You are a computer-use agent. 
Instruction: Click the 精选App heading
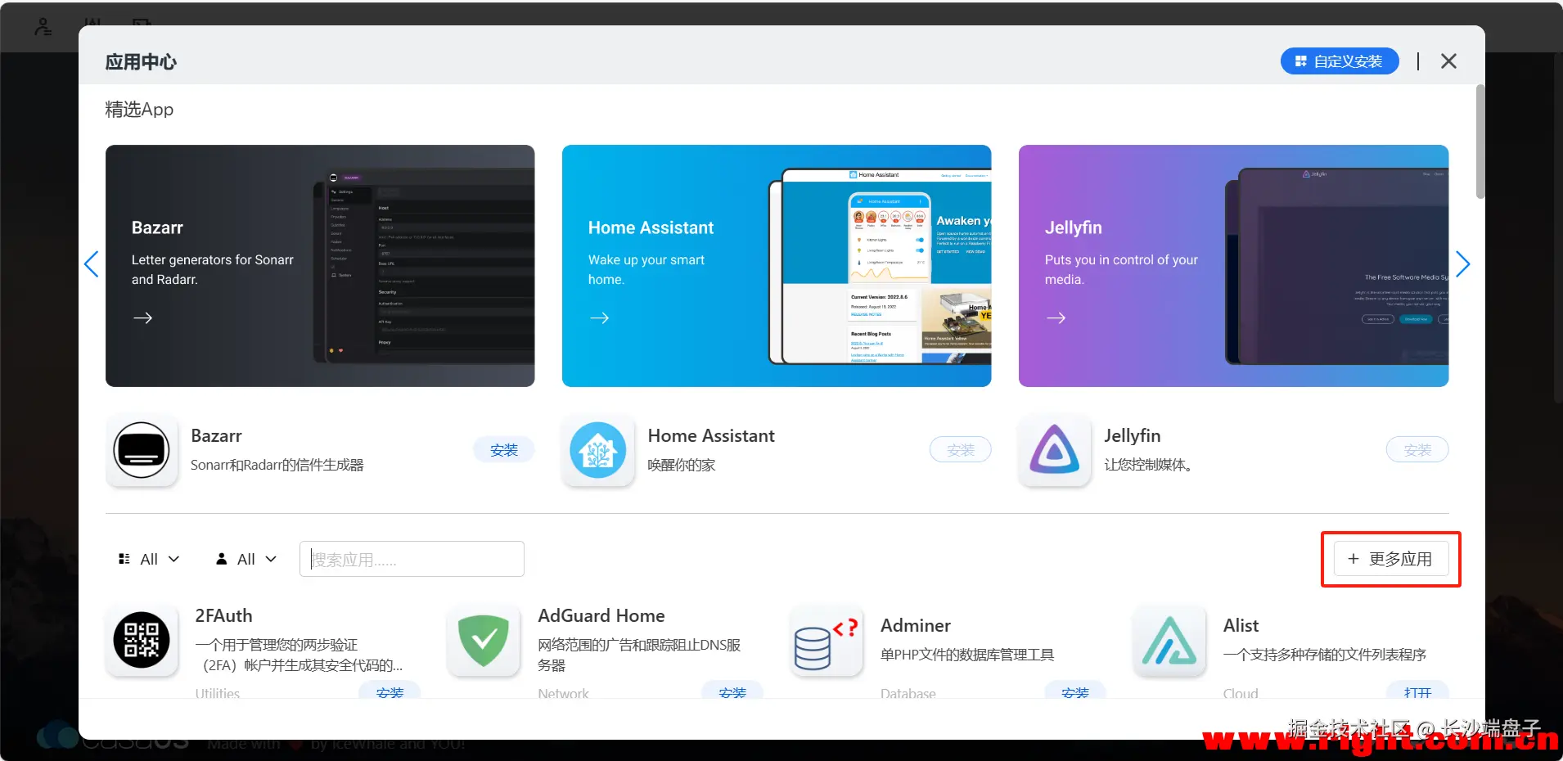[x=139, y=109]
